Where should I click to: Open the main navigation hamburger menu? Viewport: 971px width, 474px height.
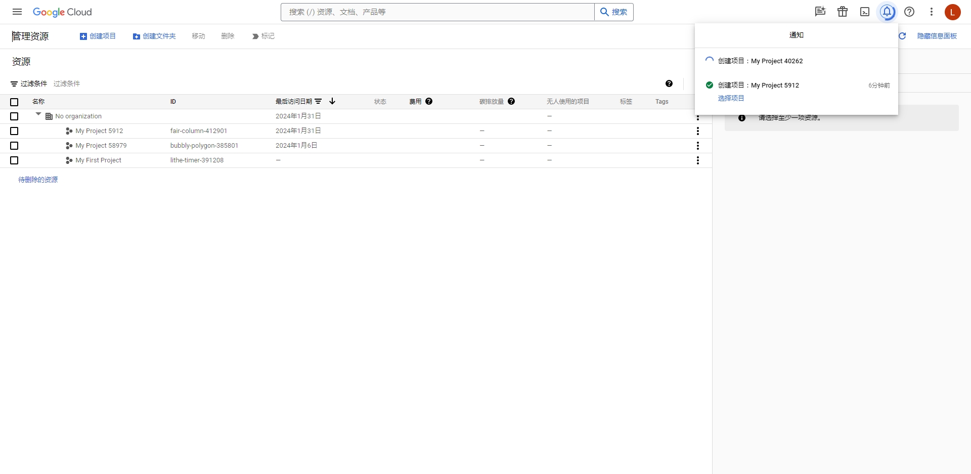[17, 12]
